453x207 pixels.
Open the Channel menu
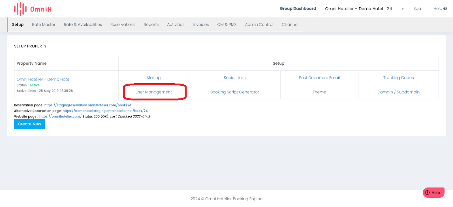coord(290,25)
